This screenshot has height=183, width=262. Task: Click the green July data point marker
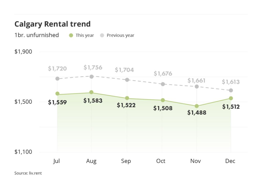tap(57, 94)
